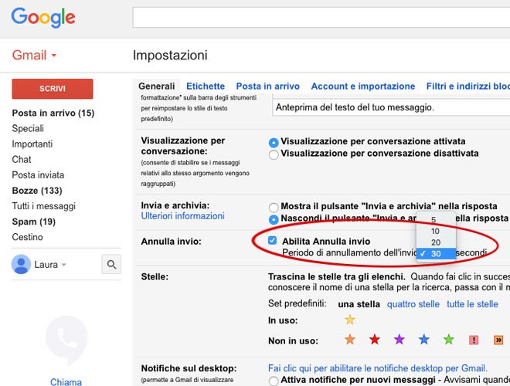Expand the Laura account dropdown arrow
This screenshot has width=510, height=386.
(x=64, y=266)
